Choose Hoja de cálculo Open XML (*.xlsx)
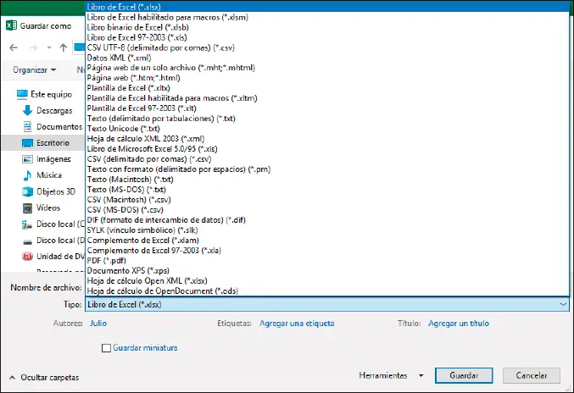The height and width of the screenshot is (393, 574). (327, 280)
